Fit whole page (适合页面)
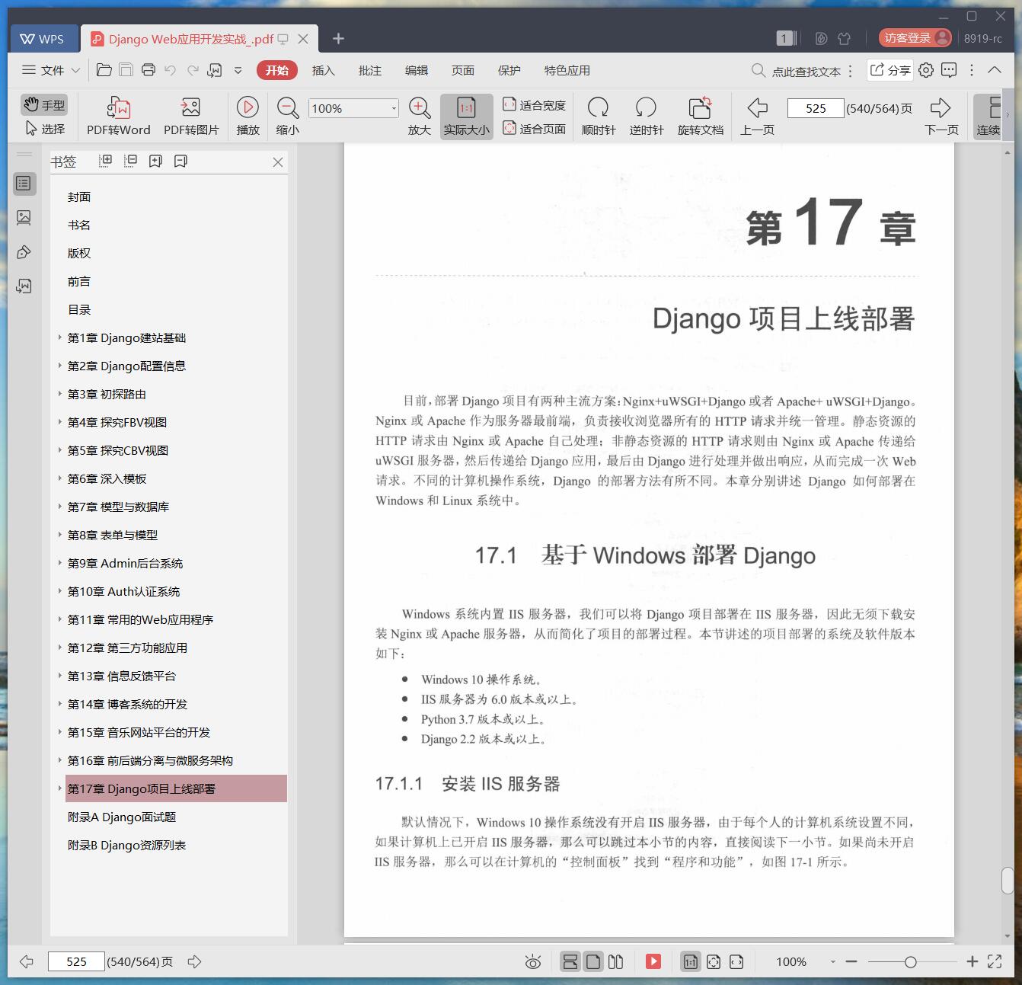This screenshot has height=985, width=1022. [535, 129]
